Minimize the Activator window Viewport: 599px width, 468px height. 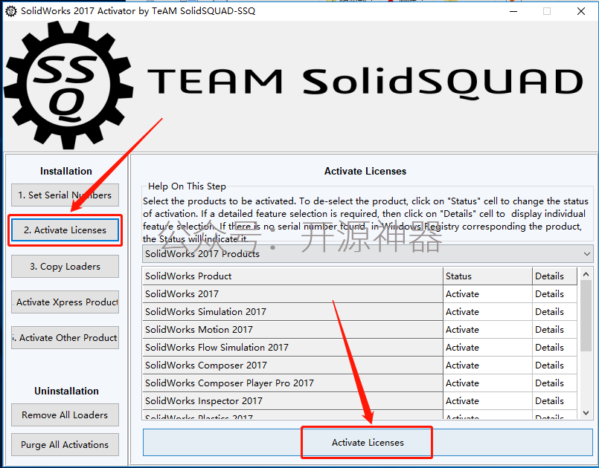tap(513, 11)
